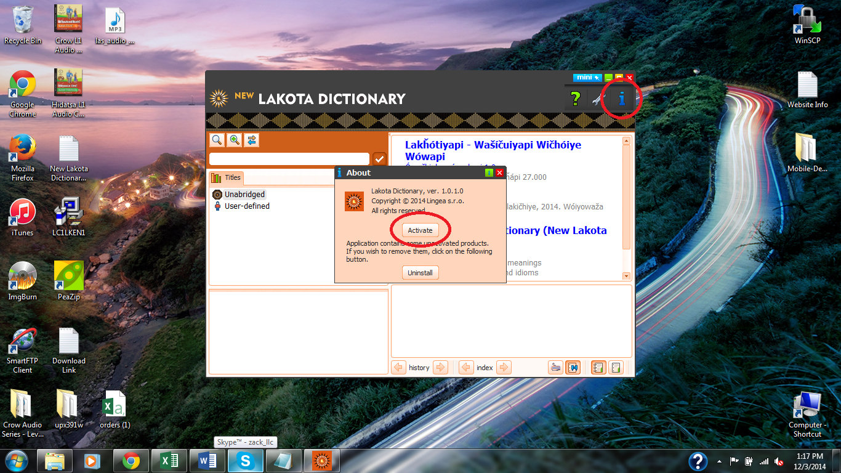Image resolution: width=841 pixels, height=473 pixels.
Task: Click the blue info icon in the header
Action: pos(622,99)
